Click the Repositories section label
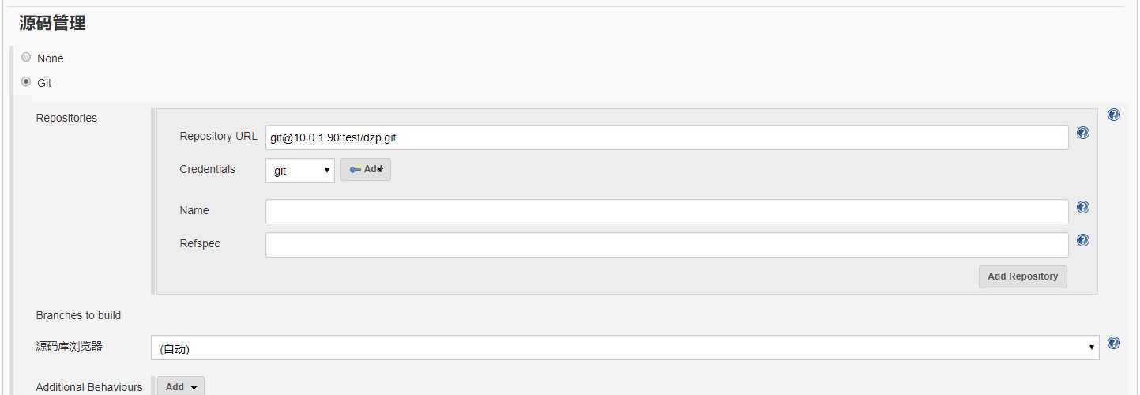This screenshot has width=1140, height=395. coord(66,118)
